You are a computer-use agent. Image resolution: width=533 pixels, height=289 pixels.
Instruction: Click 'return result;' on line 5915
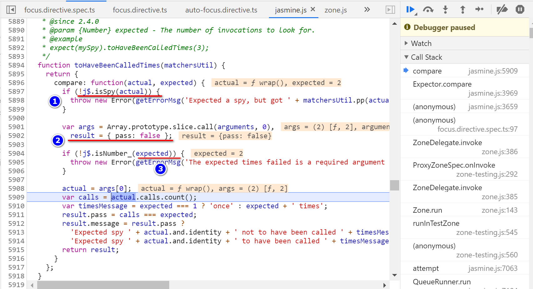(x=90, y=250)
